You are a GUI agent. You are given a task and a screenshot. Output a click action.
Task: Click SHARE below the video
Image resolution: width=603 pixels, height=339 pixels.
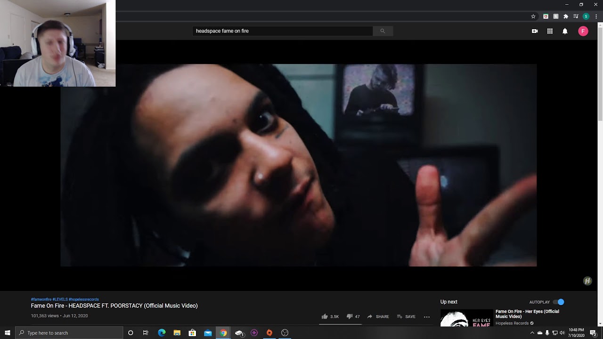click(378, 316)
